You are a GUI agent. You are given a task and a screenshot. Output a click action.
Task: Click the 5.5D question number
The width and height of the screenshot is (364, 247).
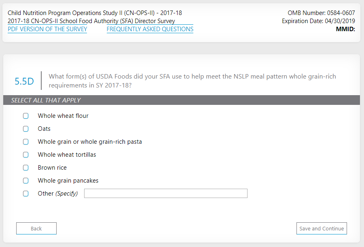click(24, 81)
